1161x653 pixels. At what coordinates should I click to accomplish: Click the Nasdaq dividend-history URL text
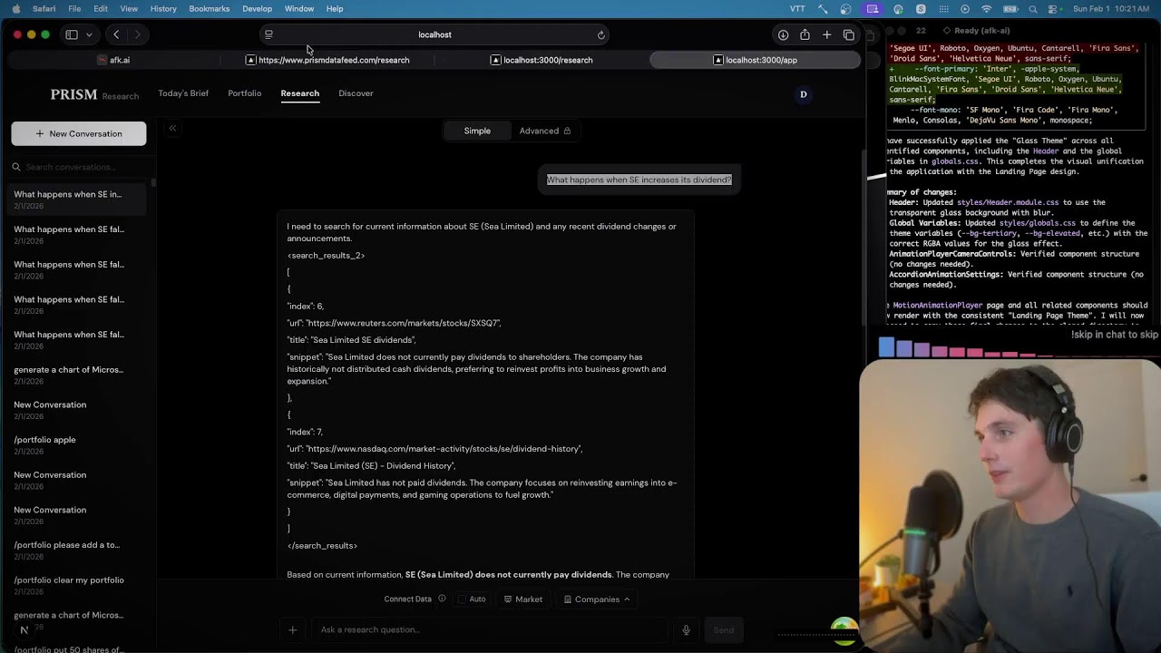click(444, 449)
